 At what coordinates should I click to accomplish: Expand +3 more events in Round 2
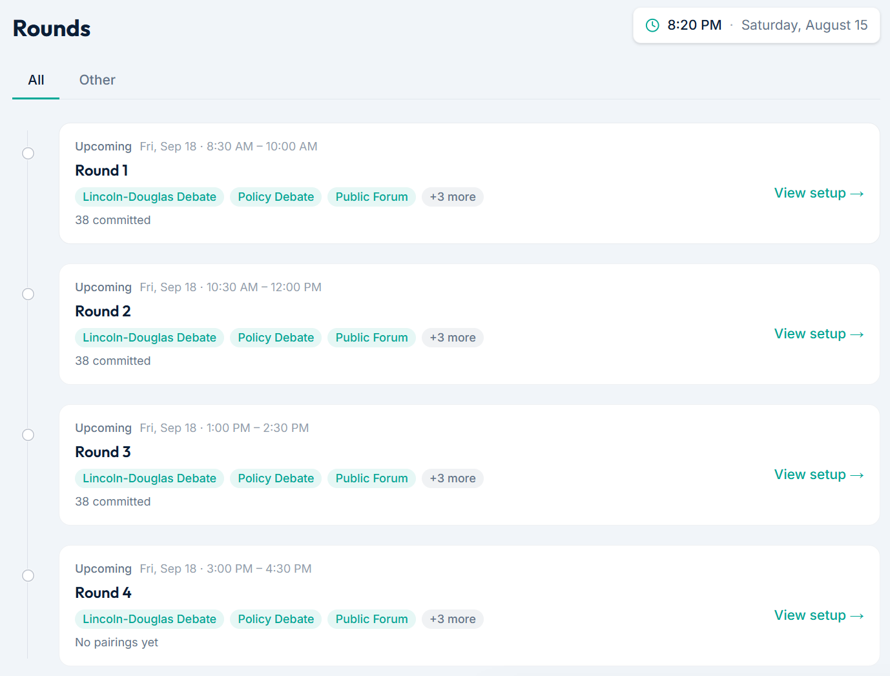click(453, 338)
